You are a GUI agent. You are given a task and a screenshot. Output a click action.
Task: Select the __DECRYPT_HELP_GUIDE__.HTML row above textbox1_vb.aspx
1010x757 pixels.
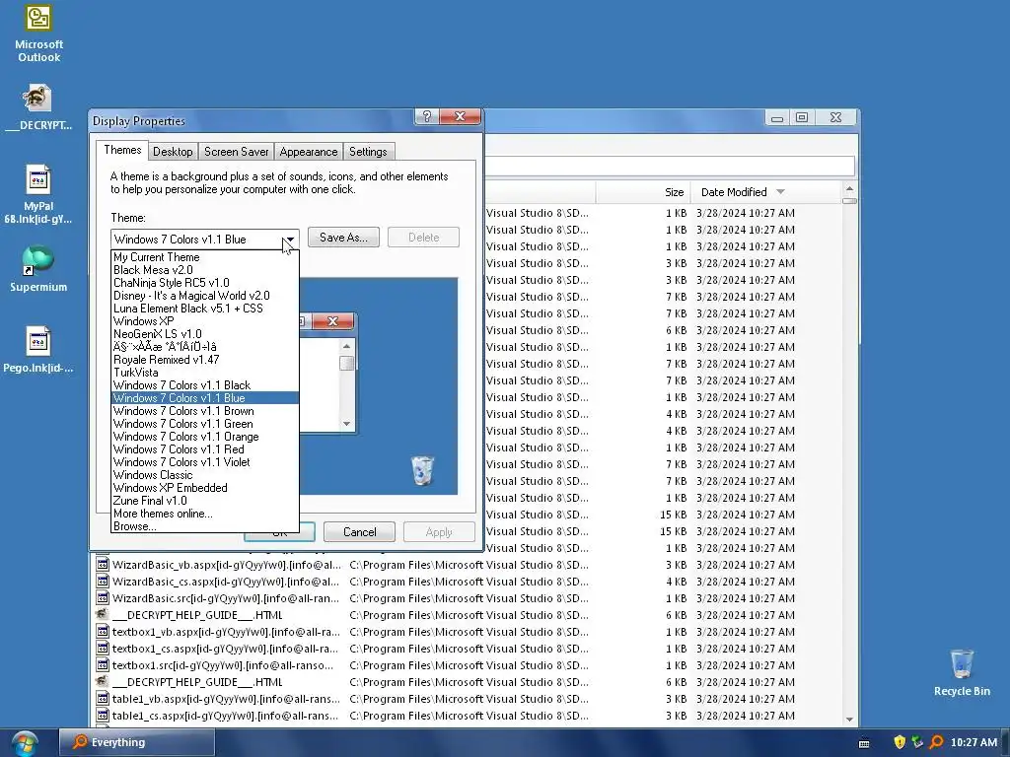click(468, 615)
